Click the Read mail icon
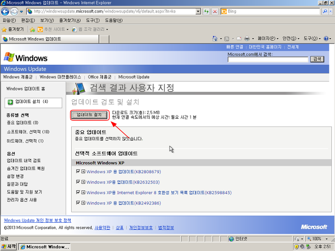 (239, 39)
